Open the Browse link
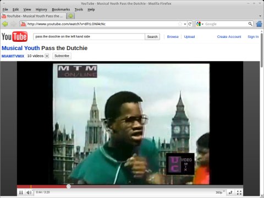 pyautogui.click(x=173, y=37)
